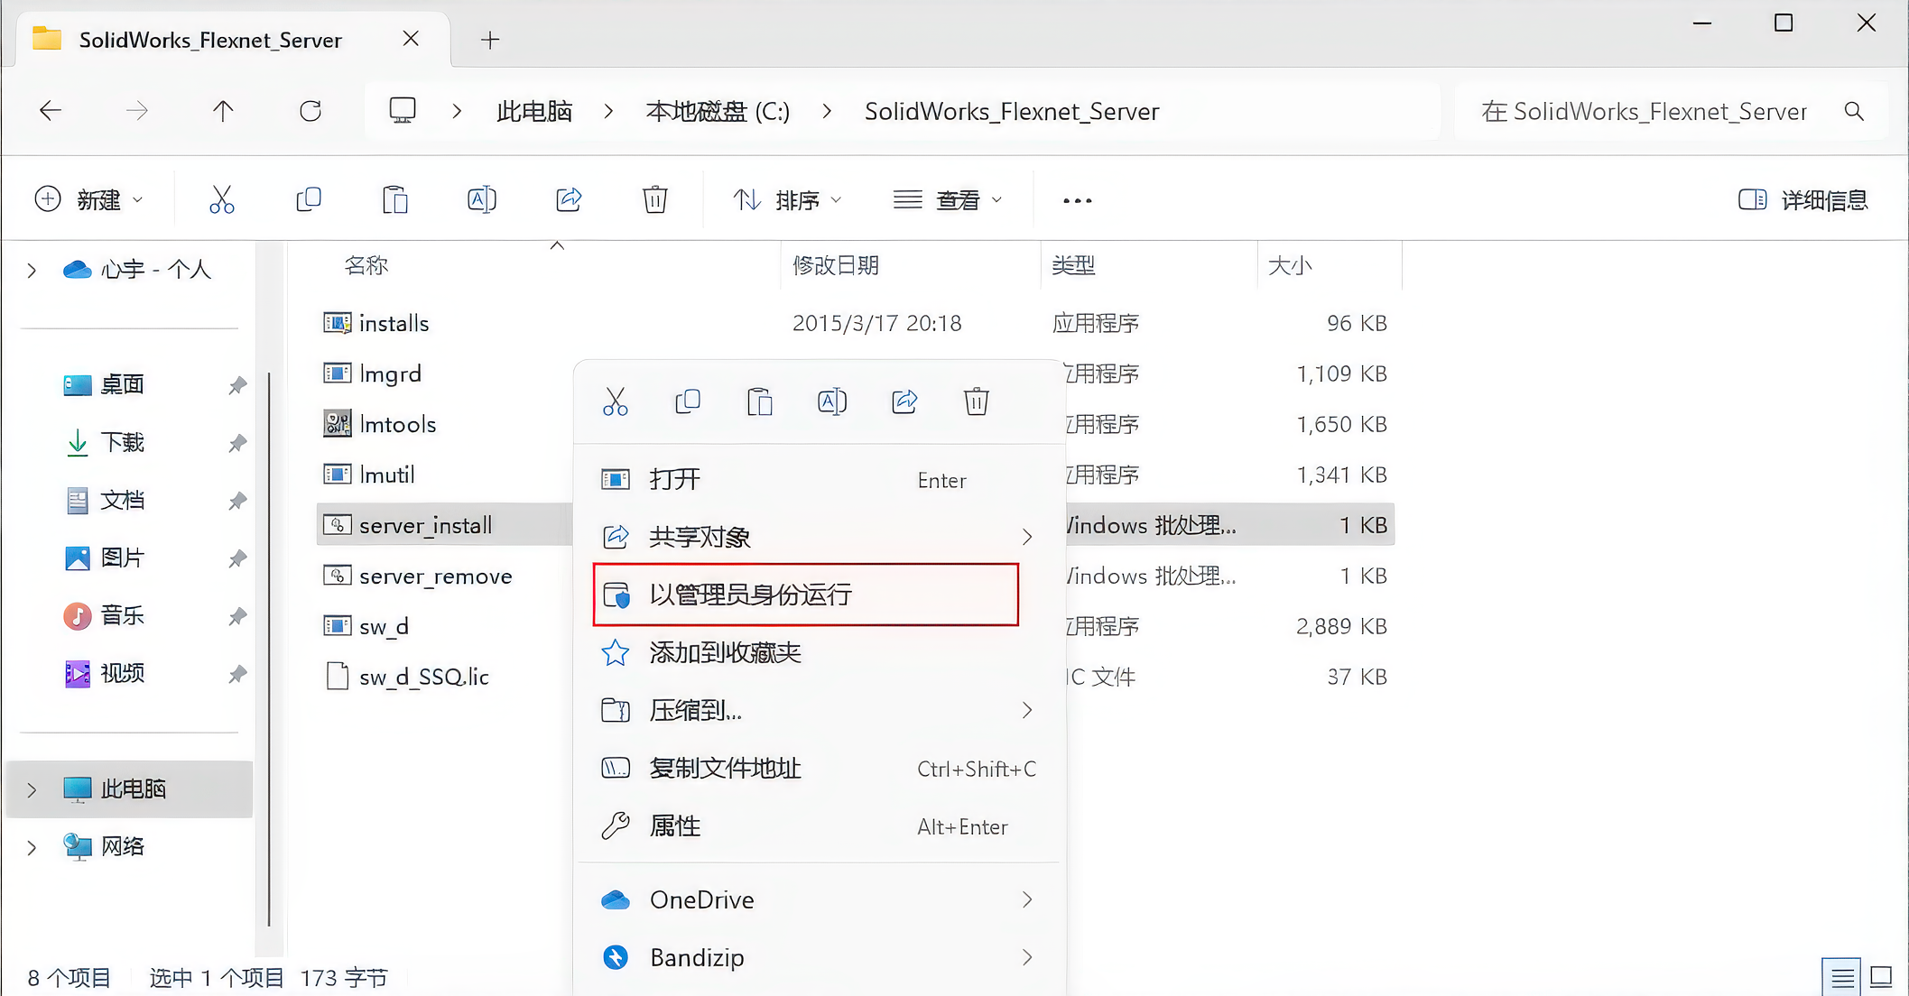Screen dimensions: 1909x996
Task: Toggle the 详细信息 details pane
Action: click(1802, 199)
